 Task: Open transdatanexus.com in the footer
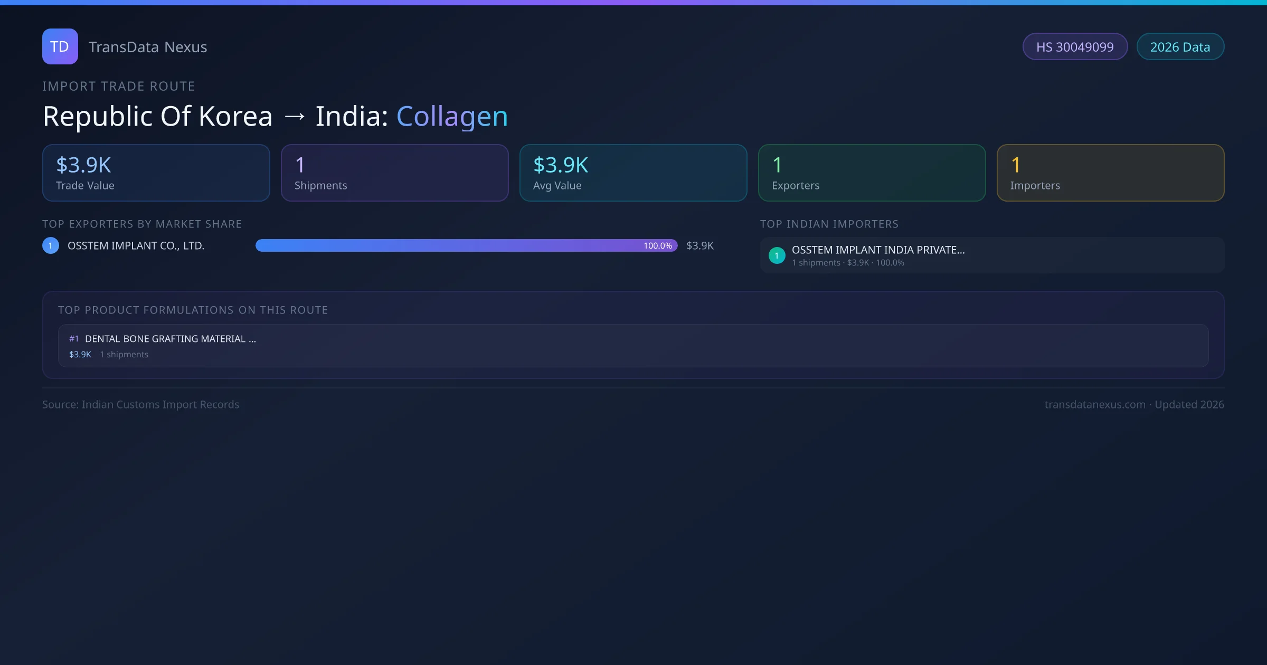pyautogui.click(x=1095, y=404)
